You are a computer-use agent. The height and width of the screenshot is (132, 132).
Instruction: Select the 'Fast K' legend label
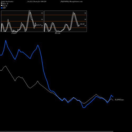click(x=5, y=6)
